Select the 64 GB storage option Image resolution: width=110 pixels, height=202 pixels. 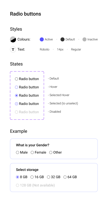(x=65, y=177)
